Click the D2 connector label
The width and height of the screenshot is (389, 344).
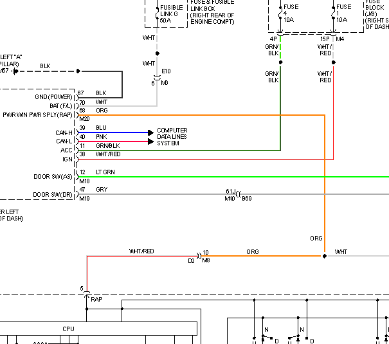[x=191, y=261]
